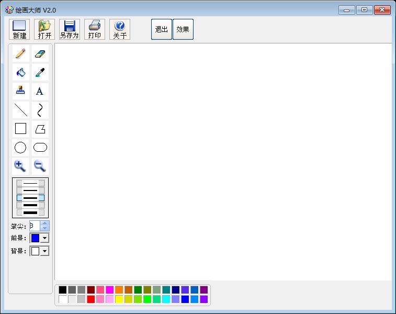This screenshot has height=314, width=396.
Task: Select the Paint Bucket fill tool
Action: pos(21,73)
